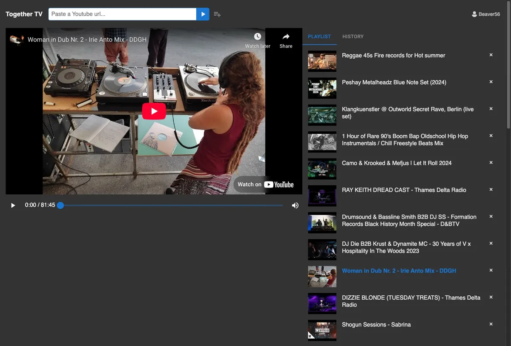Viewport: 511px width, 346px height.
Task: Click Camo & Krooked Let It Roll thumbnail
Action: click(322, 169)
